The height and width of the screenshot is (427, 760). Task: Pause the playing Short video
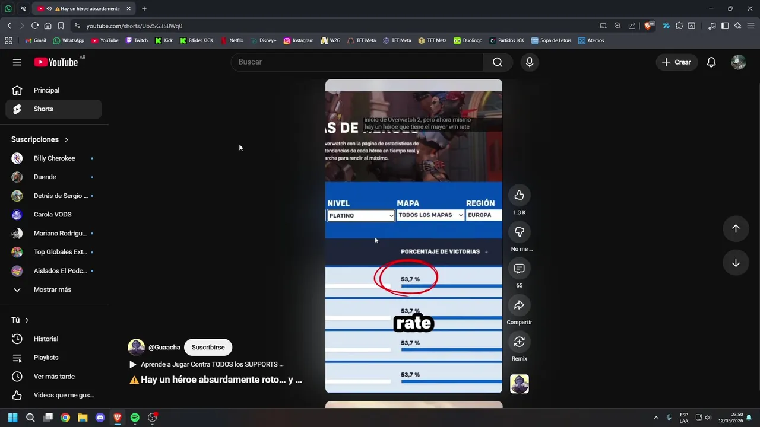[414, 236]
